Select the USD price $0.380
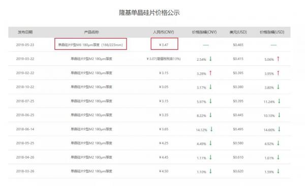The image size is (305, 186). [x=238, y=87]
